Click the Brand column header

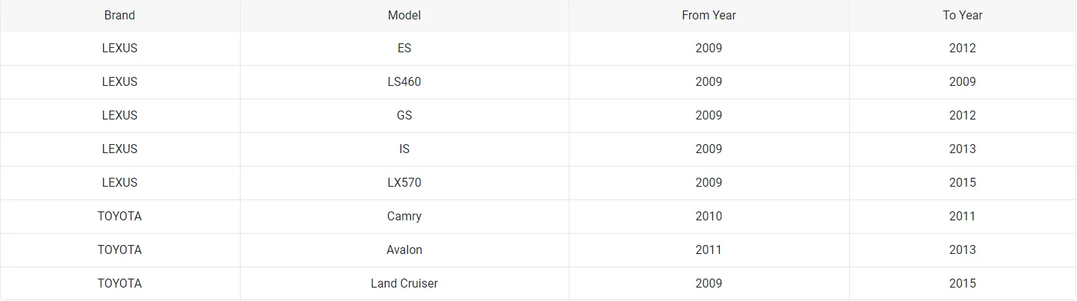pyautogui.click(x=120, y=16)
